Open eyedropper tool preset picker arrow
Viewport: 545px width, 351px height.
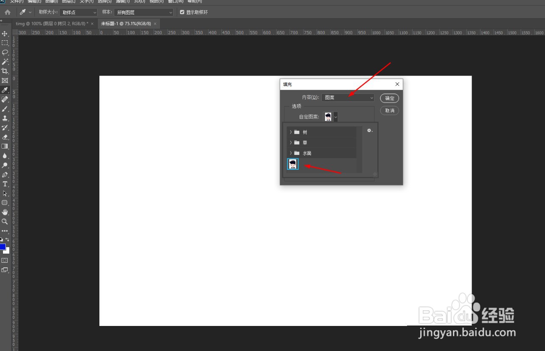(x=30, y=12)
